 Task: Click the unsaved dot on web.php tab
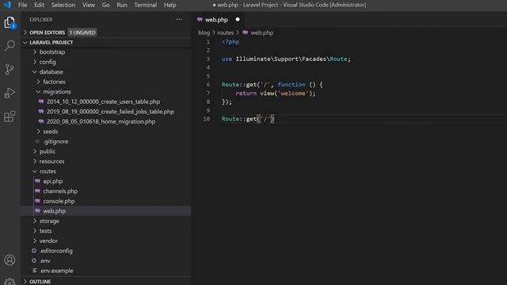coord(238,19)
